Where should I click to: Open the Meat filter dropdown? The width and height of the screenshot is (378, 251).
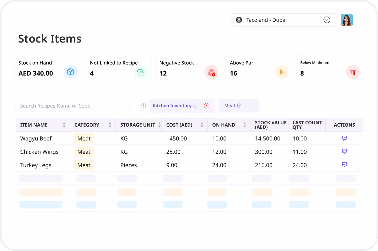point(239,106)
